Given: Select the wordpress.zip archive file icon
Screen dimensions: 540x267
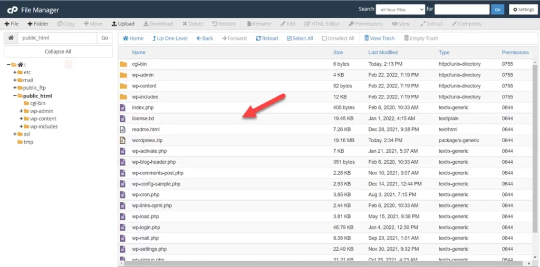Looking at the screenshot, I should click(x=123, y=141).
